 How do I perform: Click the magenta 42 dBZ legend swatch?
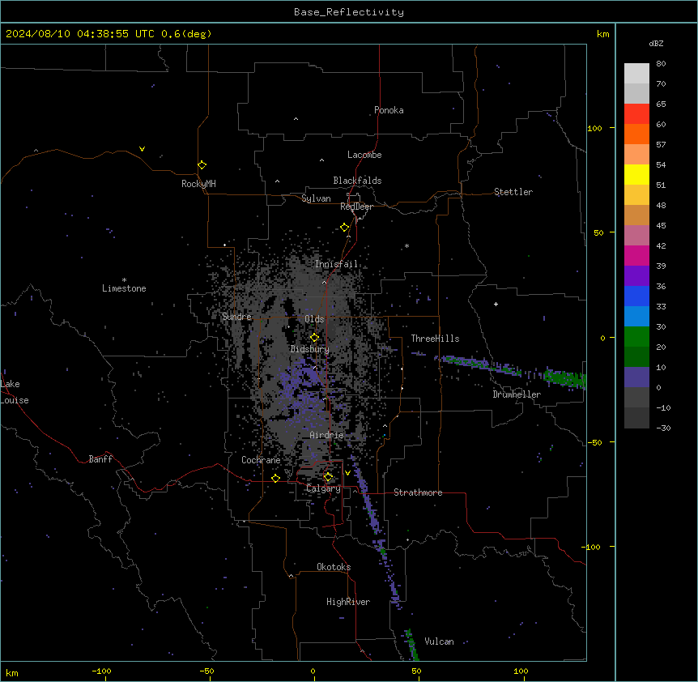636,255
